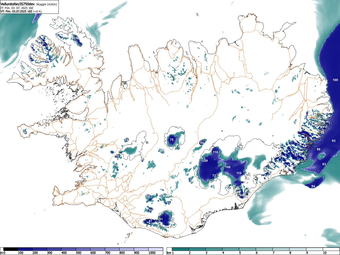Click the '119' value label
The width and height of the screenshot is (340, 255).
[162, 196]
